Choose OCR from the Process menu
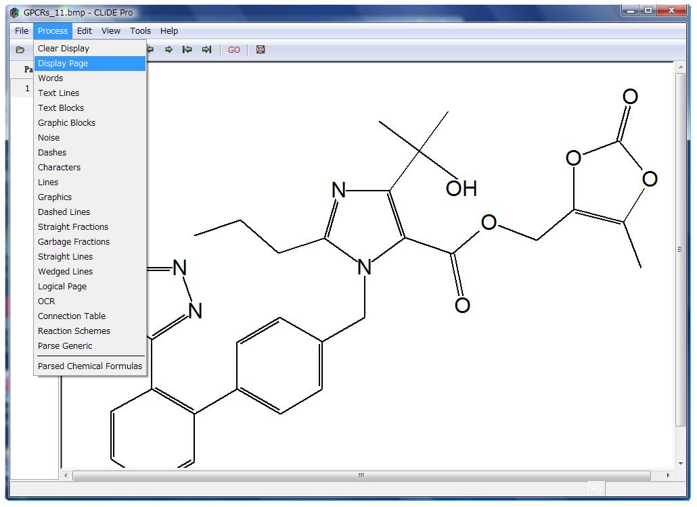The image size is (697, 507). [90, 301]
